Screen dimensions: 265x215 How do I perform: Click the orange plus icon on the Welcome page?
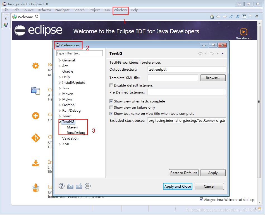pyautogui.click(x=36, y=116)
